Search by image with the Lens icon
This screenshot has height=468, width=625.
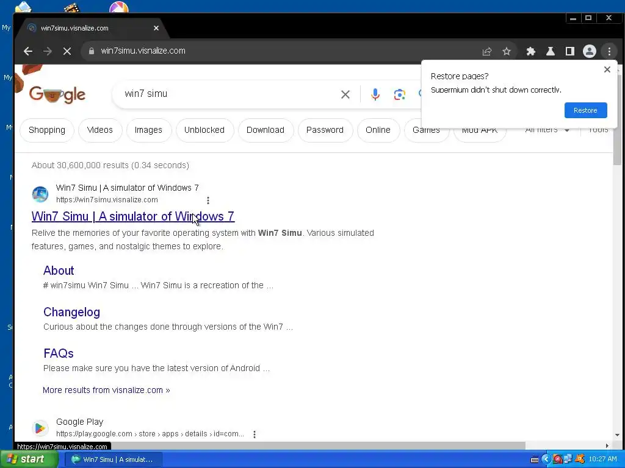tap(399, 94)
